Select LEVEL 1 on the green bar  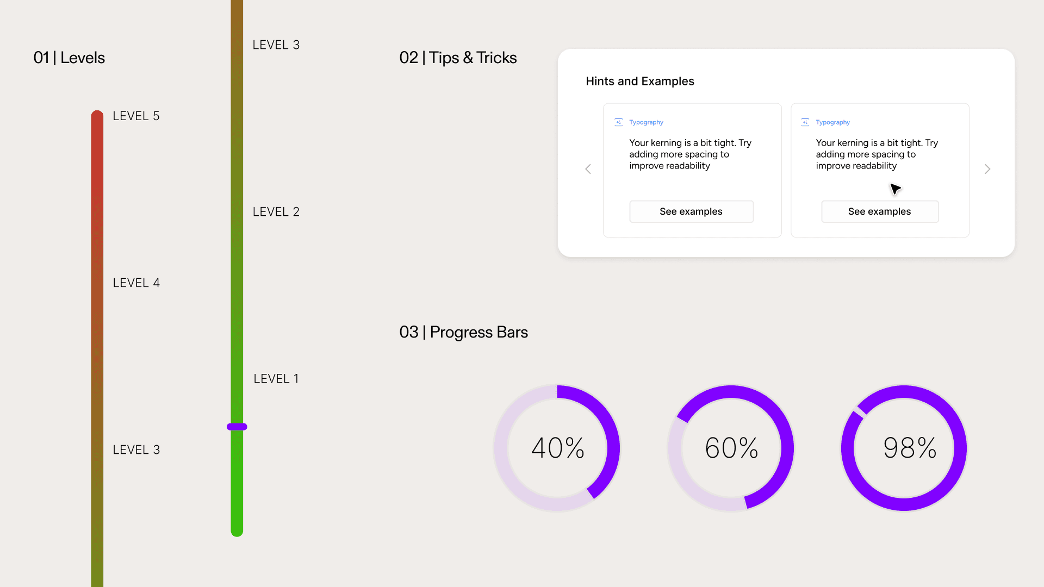(276, 378)
